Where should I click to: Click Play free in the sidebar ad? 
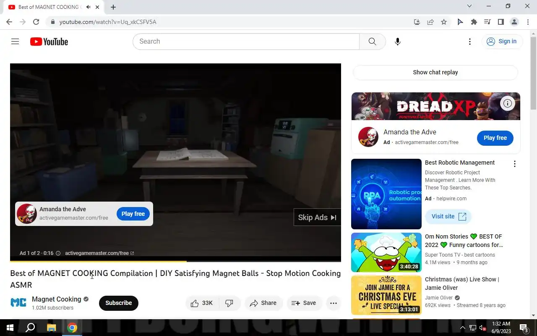[495, 138]
